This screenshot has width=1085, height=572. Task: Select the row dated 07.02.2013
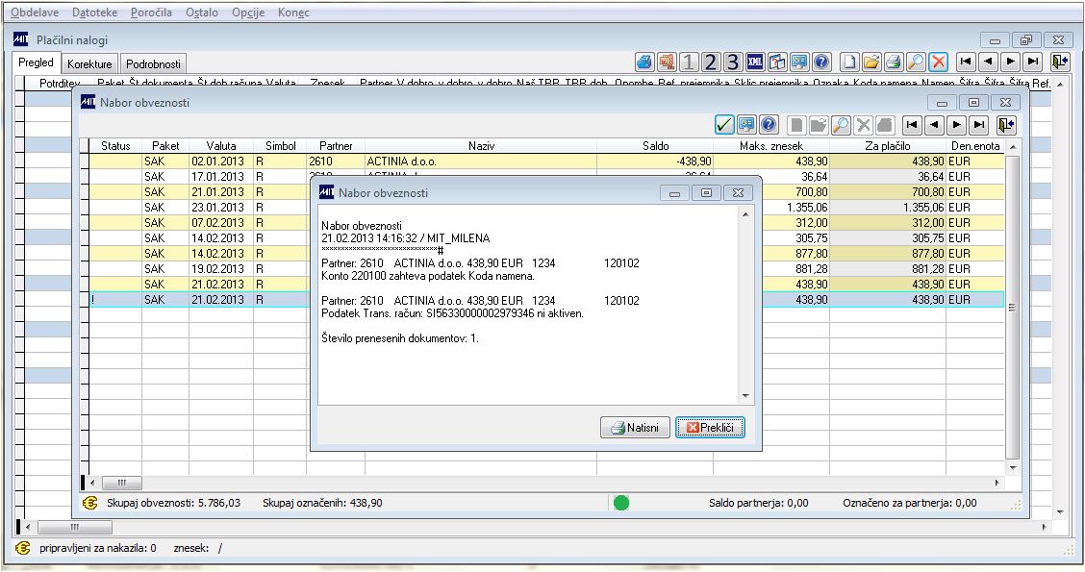tap(546, 223)
